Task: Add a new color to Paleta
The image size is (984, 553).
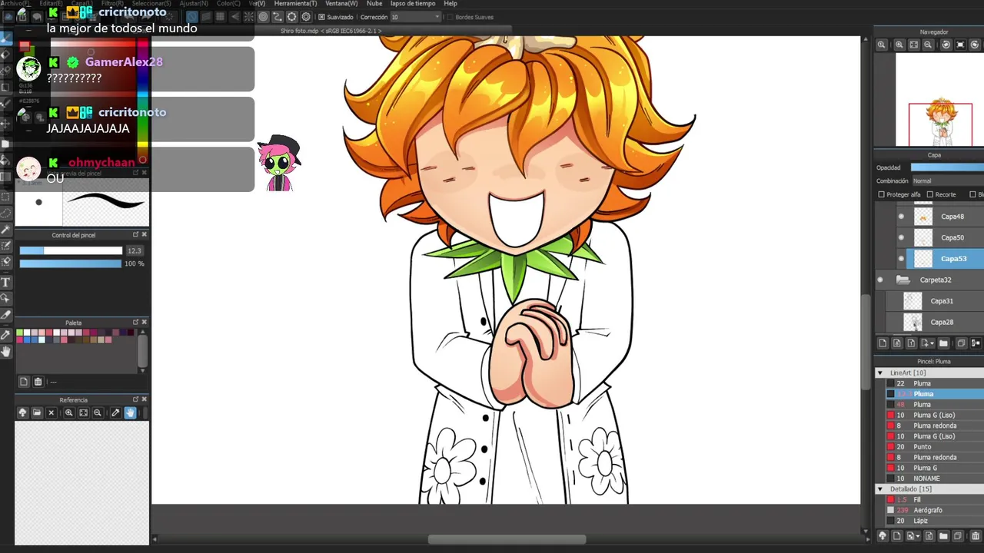Action: tap(24, 382)
